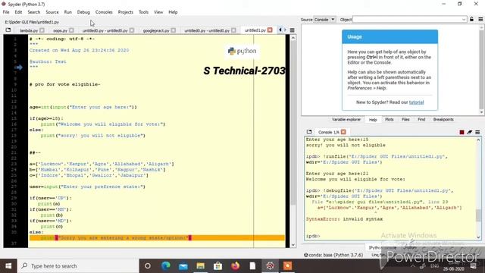
Task: Click editor vertical scrollbar up arrow
Action: tap(293, 37)
